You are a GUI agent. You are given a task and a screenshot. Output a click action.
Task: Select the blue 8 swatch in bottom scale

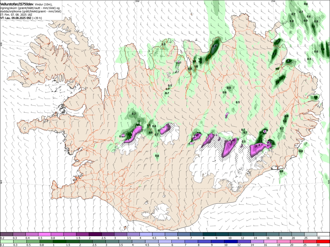tap(204, 241)
